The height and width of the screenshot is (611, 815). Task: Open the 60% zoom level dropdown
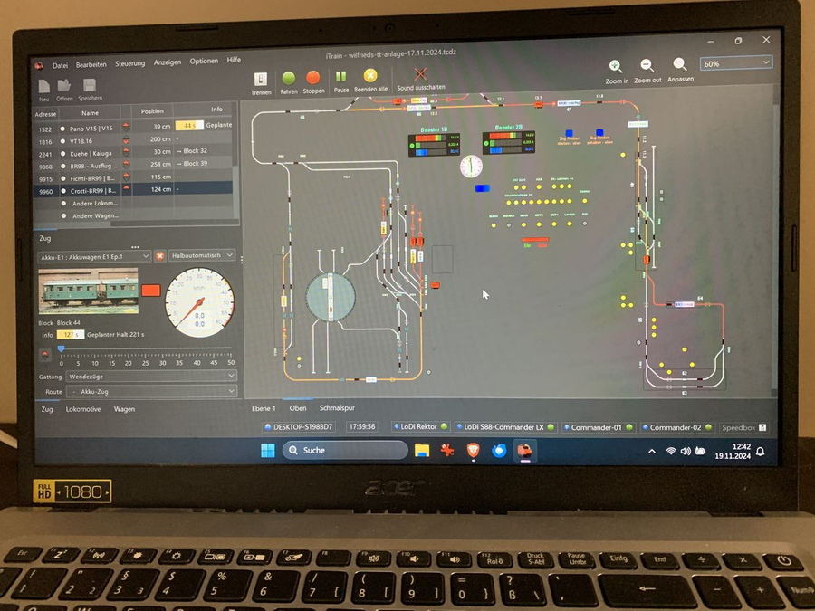pyautogui.click(x=735, y=63)
